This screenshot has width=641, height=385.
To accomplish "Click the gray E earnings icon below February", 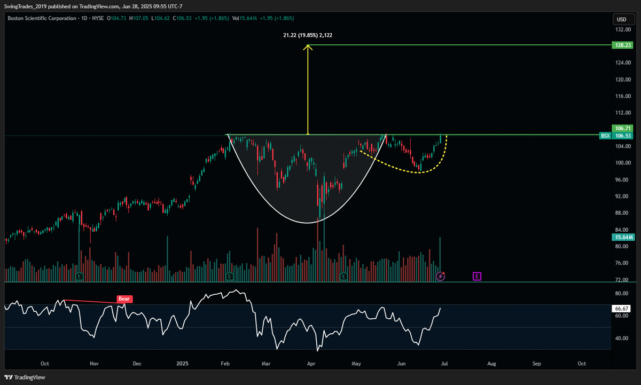I will tap(229, 276).
